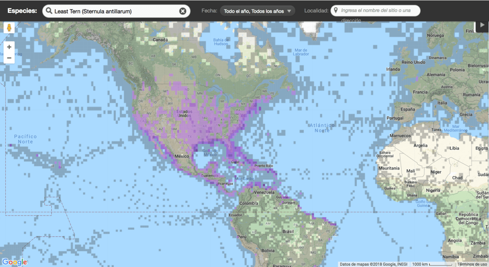Viewport: 489px width, 267px height.
Task: Click the Bahía de Hudson label
Action: pyautogui.click(x=221, y=42)
